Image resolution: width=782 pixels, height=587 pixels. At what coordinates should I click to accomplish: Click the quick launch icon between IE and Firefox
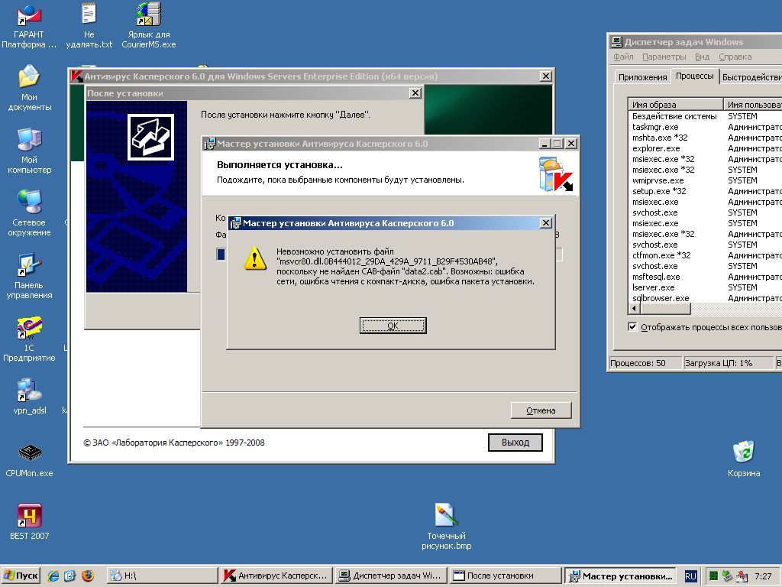[69, 576]
